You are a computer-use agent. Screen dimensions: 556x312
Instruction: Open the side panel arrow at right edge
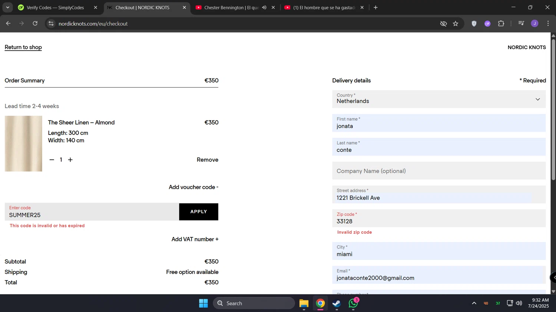tap(553, 277)
